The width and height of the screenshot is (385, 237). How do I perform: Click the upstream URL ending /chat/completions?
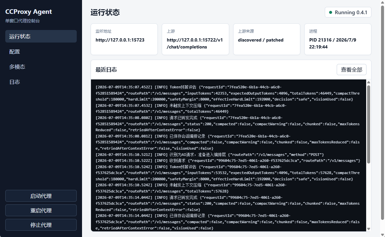click(195, 43)
